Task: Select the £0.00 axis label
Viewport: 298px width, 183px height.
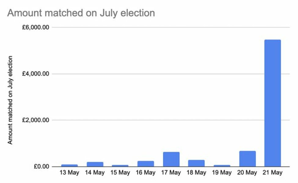Action: 41,167
